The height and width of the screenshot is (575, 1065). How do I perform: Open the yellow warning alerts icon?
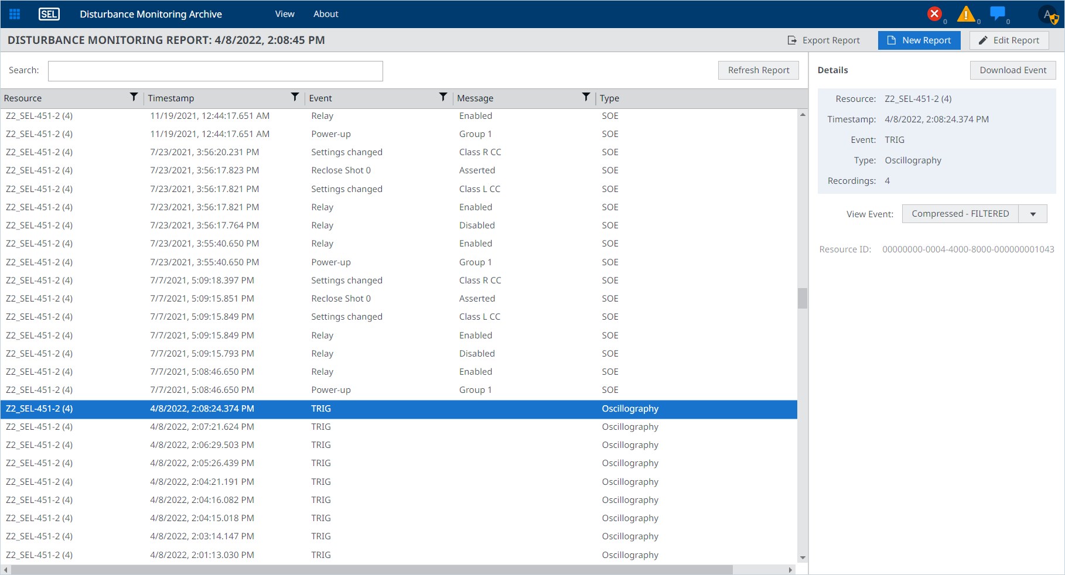(x=965, y=14)
